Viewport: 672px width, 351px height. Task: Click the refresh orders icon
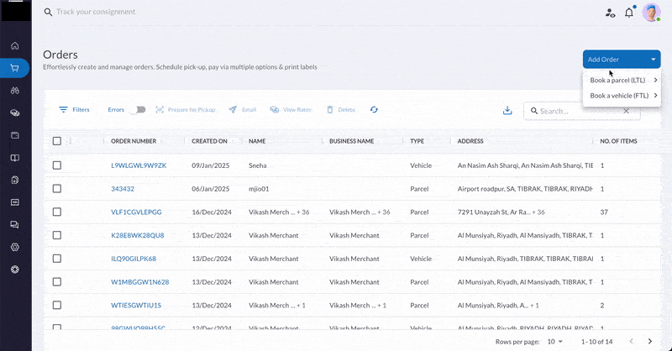(x=374, y=110)
